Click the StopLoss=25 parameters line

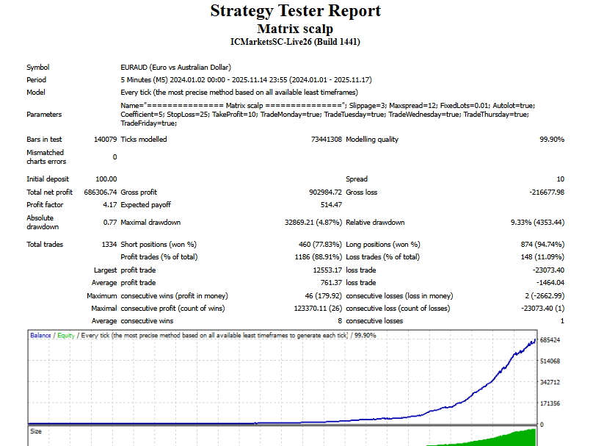point(324,114)
